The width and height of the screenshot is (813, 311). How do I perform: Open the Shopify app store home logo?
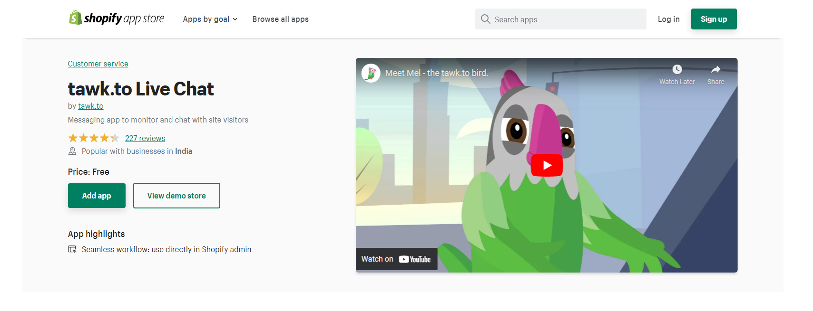(117, 18)
